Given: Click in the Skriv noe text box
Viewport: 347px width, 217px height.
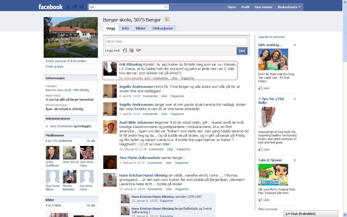Looking at the screenshot, I should coord(176,41).
